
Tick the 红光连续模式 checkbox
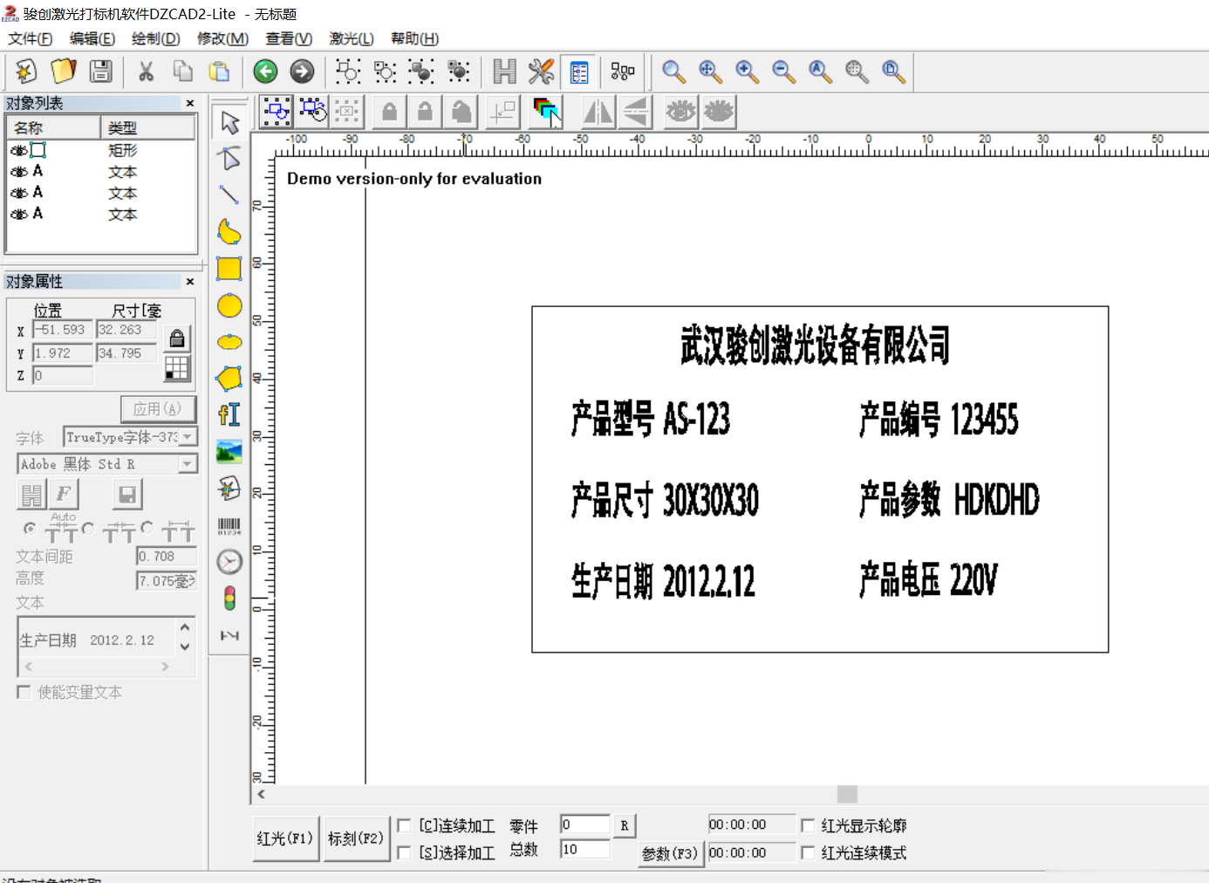pos(808,852)
